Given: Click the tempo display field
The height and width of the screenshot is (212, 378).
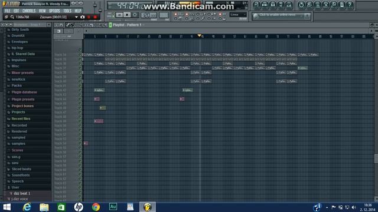Looking at the screenshot, I should click(x=148, y=15).
